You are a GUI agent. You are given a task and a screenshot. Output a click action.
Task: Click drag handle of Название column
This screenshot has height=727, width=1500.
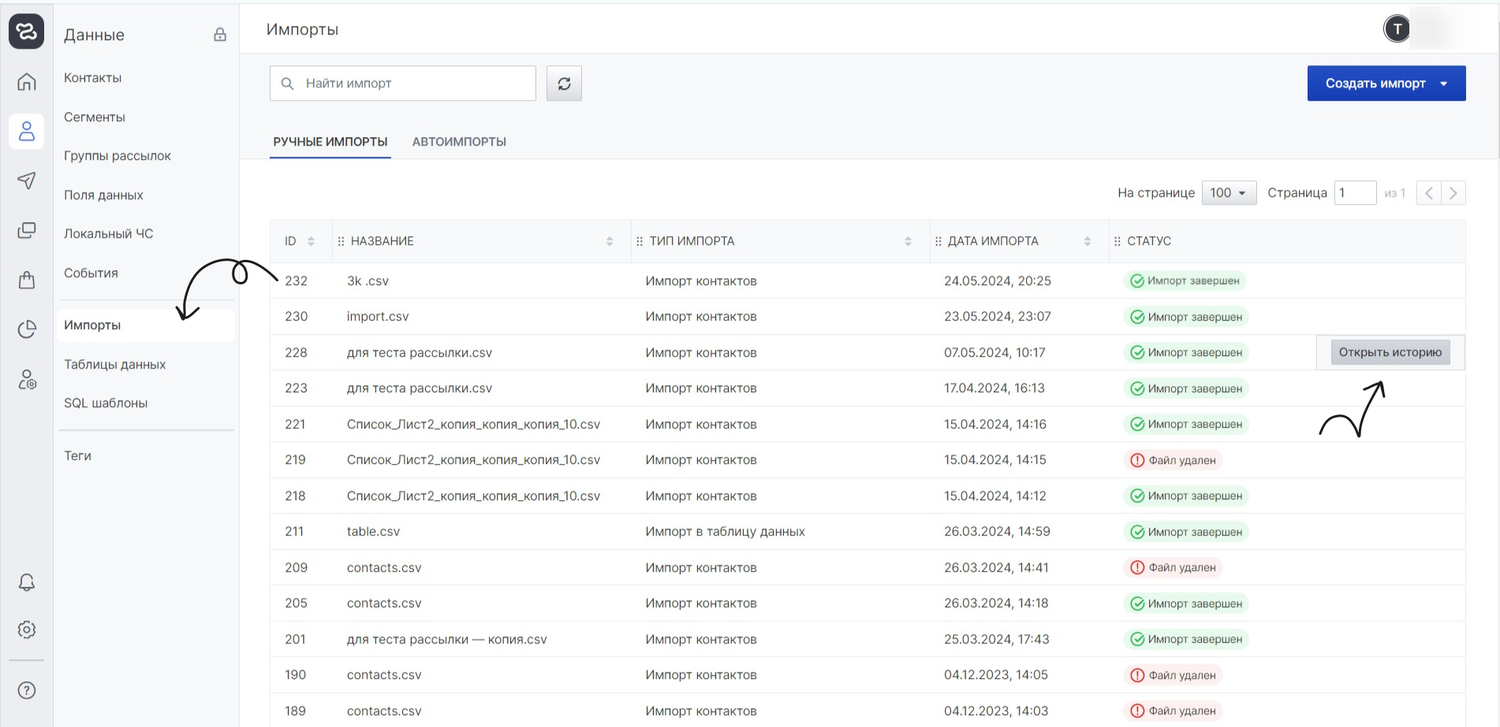pyautogui.click(x=341, y=241)
